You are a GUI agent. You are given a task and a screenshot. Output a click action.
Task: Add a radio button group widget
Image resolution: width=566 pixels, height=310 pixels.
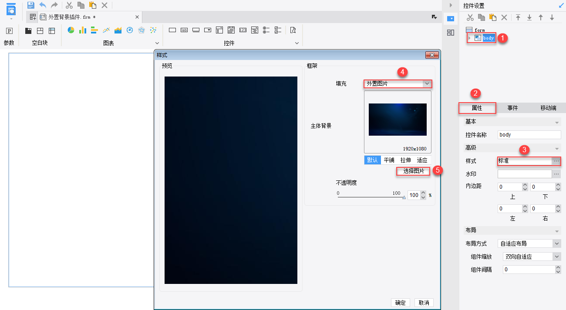point(266,30)
